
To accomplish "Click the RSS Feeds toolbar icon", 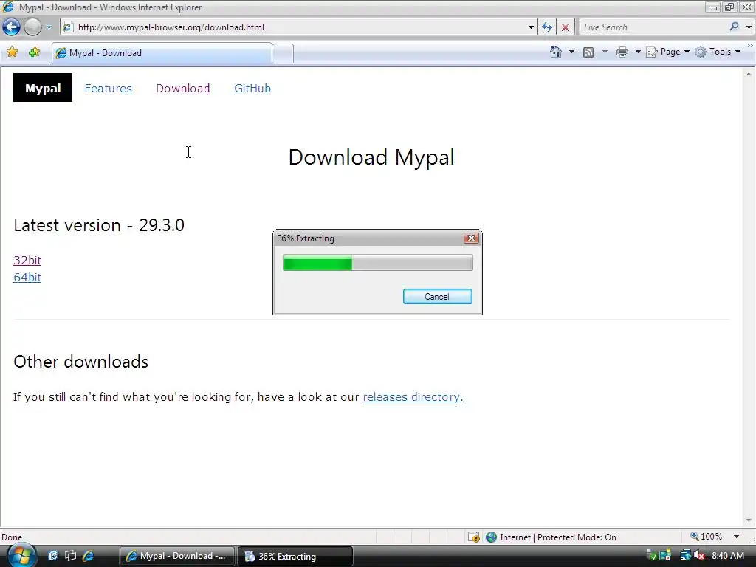I will point(588,52).
